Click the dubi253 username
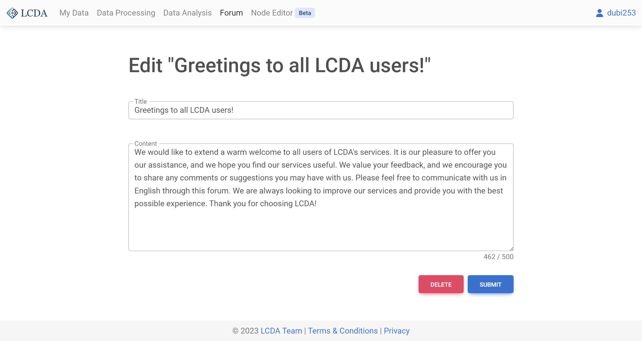This screenshot has width=642, height=341. tap(621, 13)
